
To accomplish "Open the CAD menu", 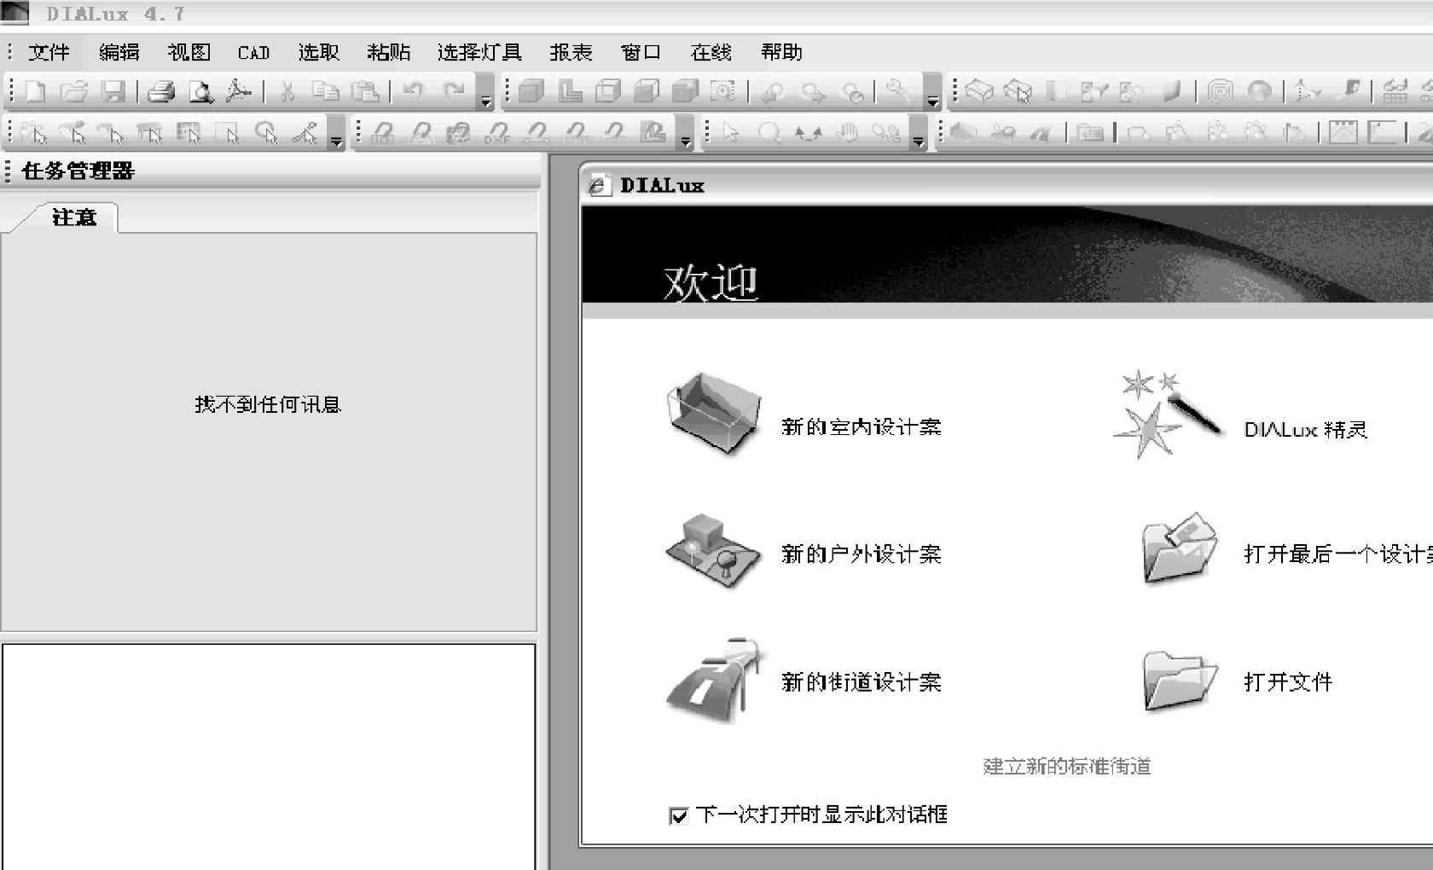I will (x=253, y=53).
